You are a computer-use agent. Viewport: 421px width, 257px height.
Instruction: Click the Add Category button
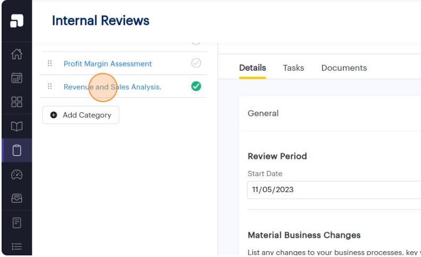pyautogui.click(x=80, y=115)
